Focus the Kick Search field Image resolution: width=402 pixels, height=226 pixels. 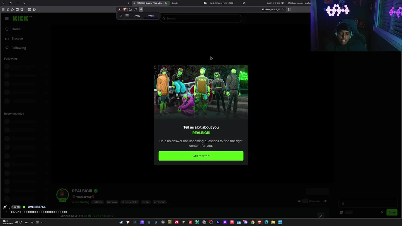point(201,19)
